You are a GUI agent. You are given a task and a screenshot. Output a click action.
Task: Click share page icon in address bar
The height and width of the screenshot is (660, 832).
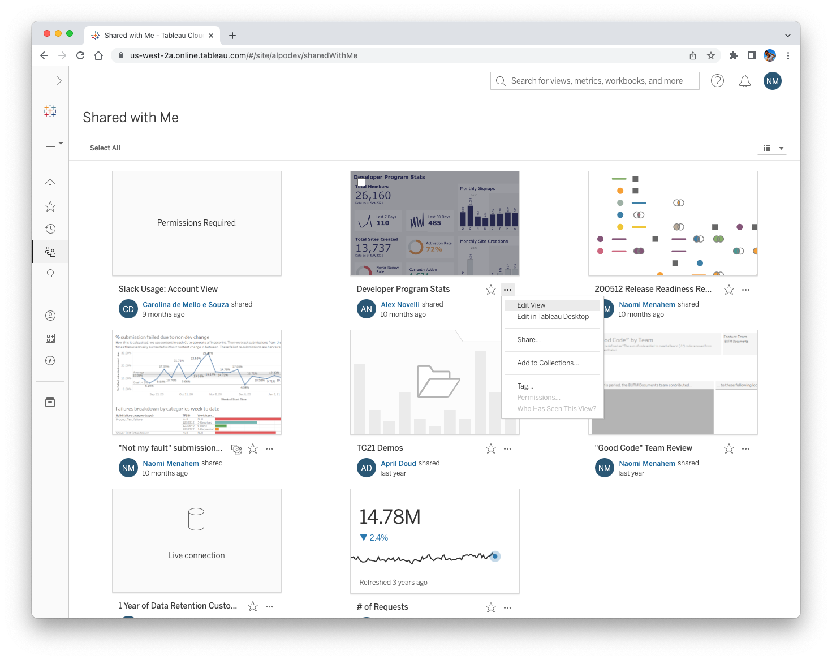(x=693, y=55)
